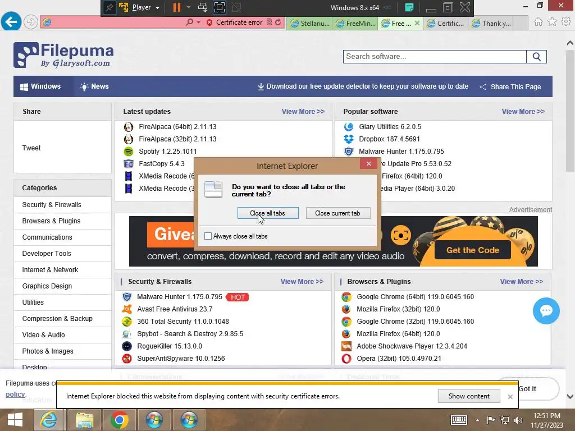Screen dimensions: 575x431
Task: Open Windows Start button
Action: coord(15,420)
